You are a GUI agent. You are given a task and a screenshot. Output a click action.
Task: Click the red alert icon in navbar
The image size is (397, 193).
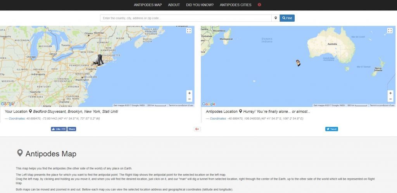[x=259, y=5]
